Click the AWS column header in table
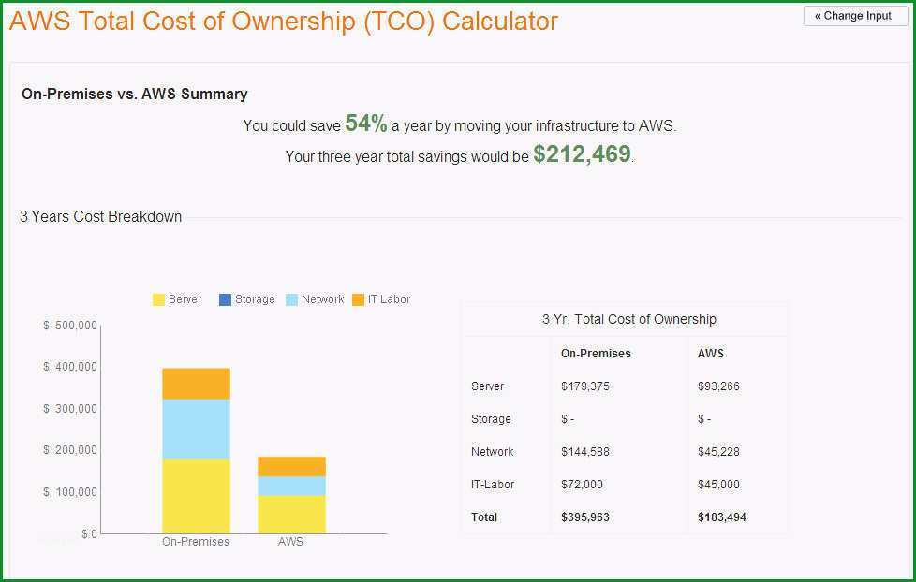This screenshot has height=582, width=916. click(x=710, y=353)
